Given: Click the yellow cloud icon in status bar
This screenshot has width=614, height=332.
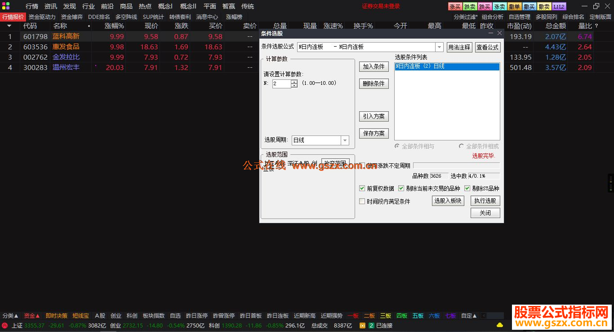Looking at the screenshot, I should click(x=500, y=325).
